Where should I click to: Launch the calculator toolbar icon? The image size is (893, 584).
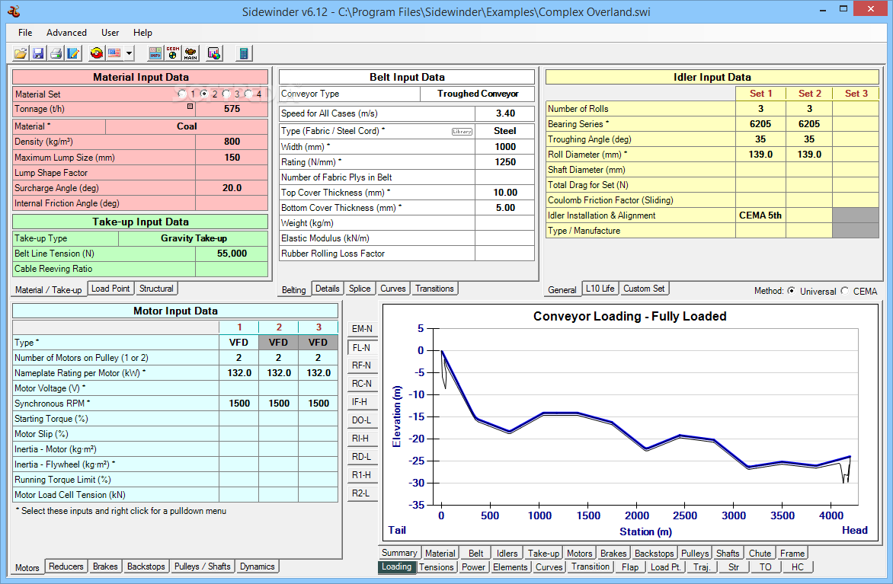[x=244, y=53]
